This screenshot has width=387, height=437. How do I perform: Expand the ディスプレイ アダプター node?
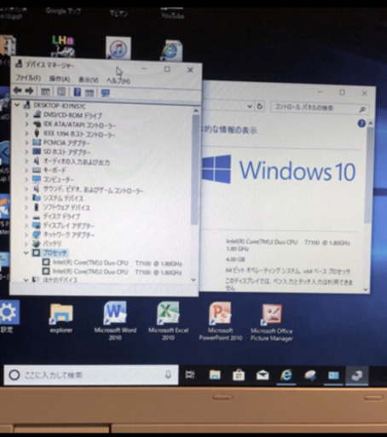26,225
